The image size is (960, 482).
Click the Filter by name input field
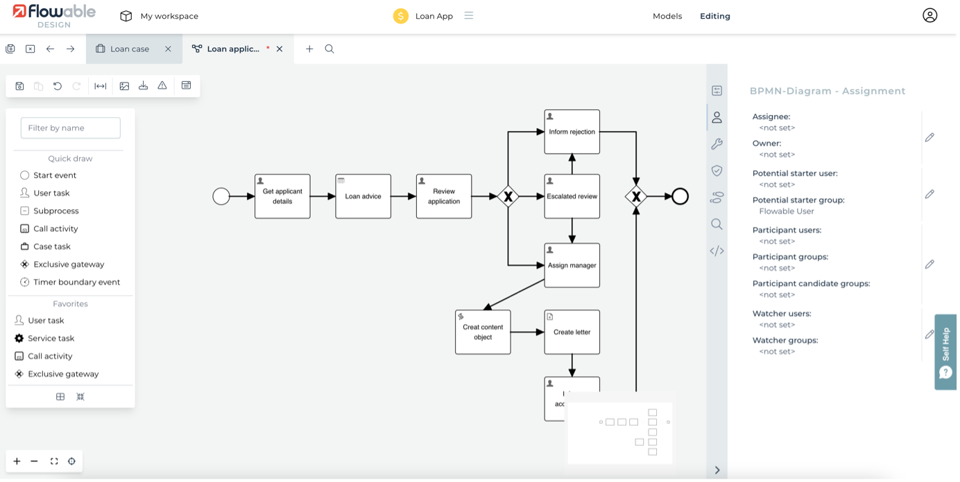71,128
